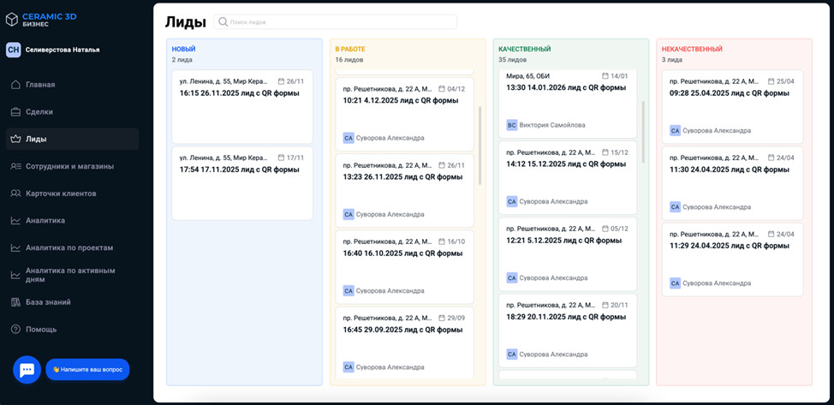
Task: Open lead 13:23 26.11.2025 лид с QR формы
Action: coord(405,191)
